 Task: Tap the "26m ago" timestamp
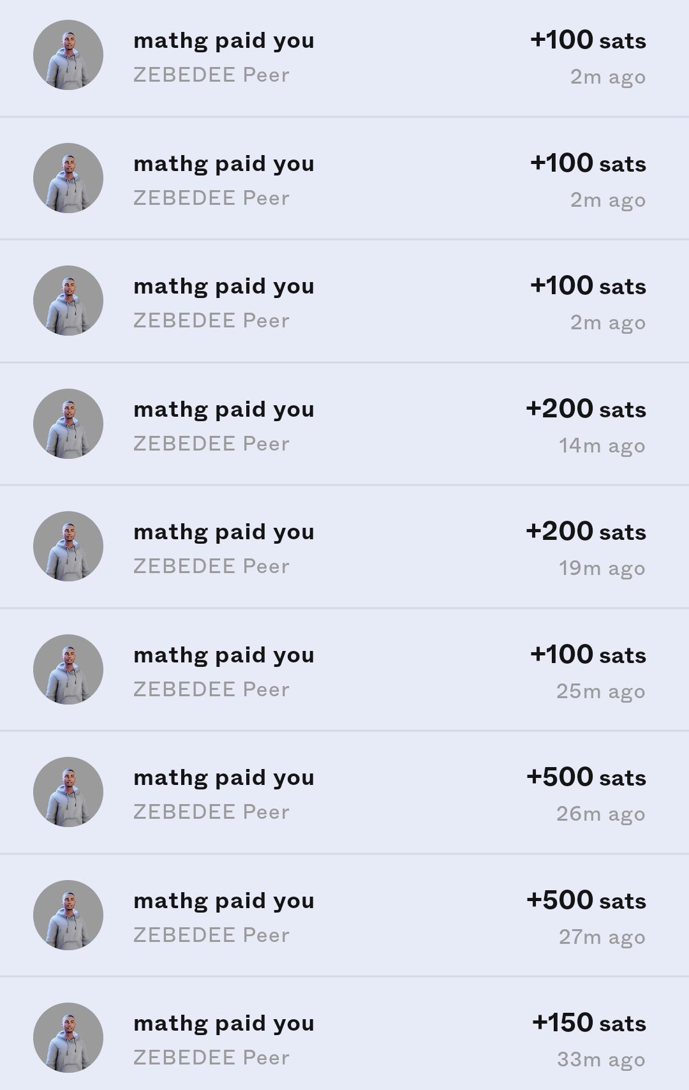point(601,814)
